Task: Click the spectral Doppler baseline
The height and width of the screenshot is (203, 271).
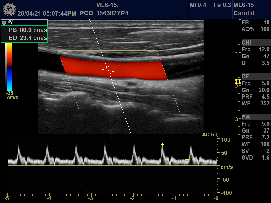Action: (x=113, y=166)
